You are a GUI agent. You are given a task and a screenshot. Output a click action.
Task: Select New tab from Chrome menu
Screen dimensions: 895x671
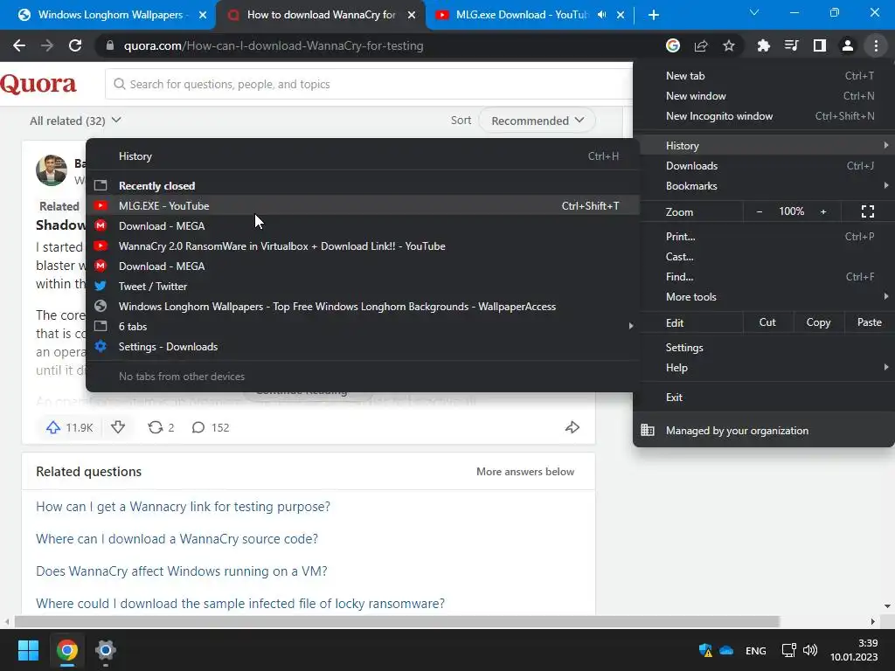[x=764, y=76]
